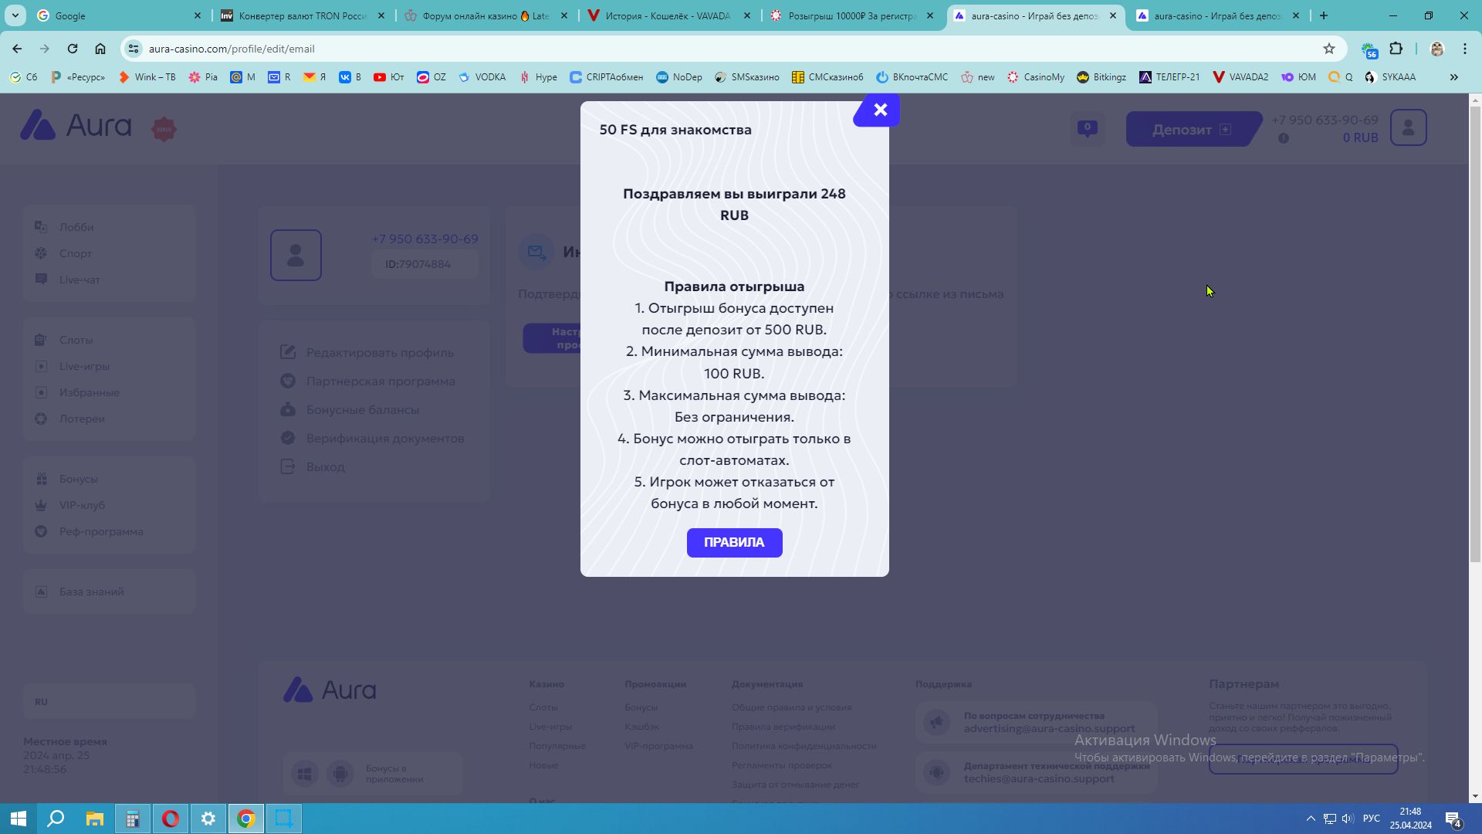
Task: Open notifications chat bubble icon in header
Action: coord(1087,128)
